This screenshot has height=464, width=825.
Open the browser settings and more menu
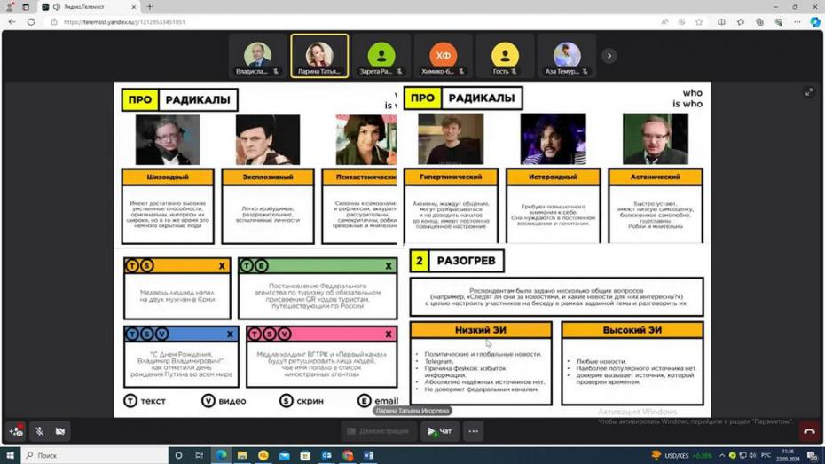pyautogui.click(x=797, y=22)
